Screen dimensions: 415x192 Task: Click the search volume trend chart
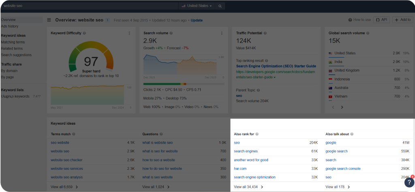(184, 65)
